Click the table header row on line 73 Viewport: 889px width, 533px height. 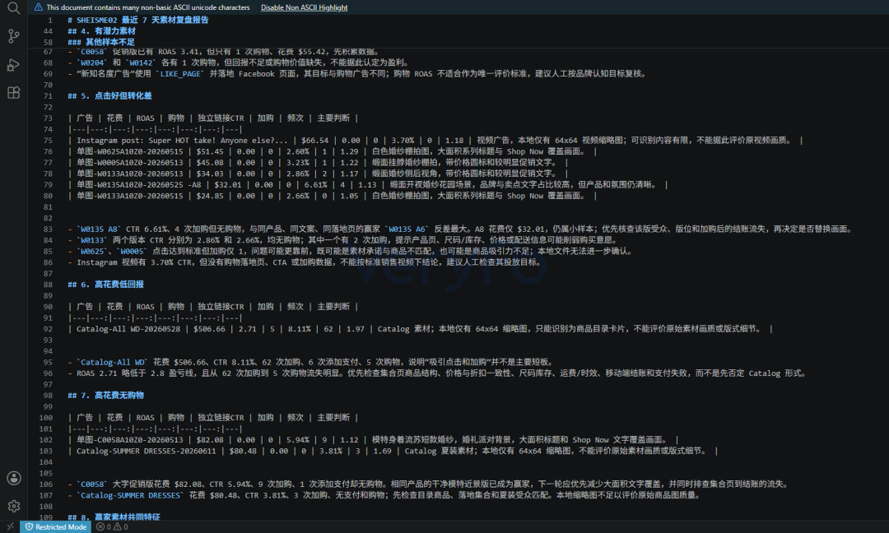pos(212,118)
